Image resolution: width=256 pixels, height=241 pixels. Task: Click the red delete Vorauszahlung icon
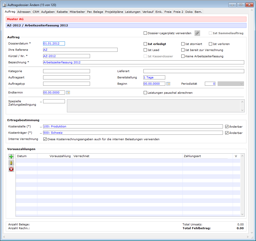pos(11,169)
